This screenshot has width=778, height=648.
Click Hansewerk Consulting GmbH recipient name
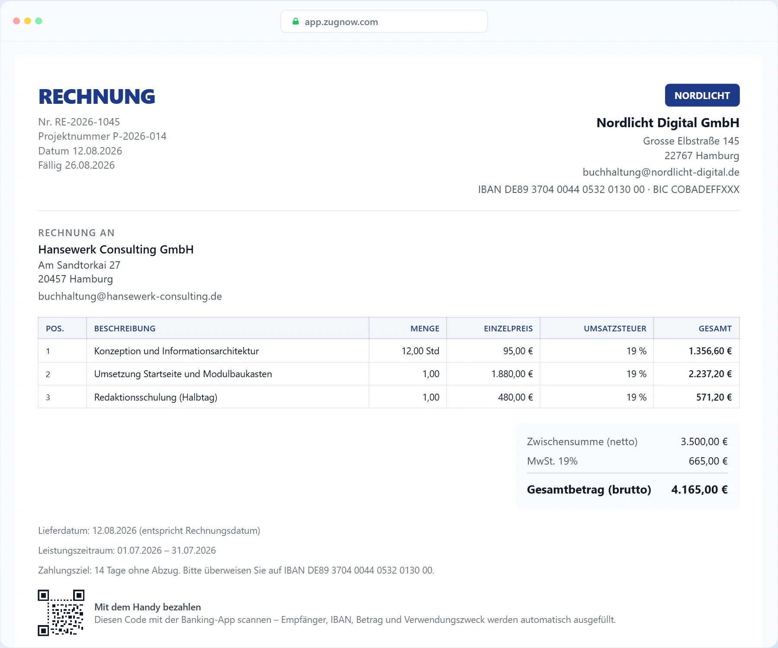116,250
